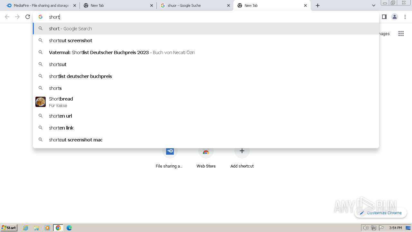This screenshot has width=412, height=232.
Task: Select 'shorten link' suggestion
Action: pos(206,128)
